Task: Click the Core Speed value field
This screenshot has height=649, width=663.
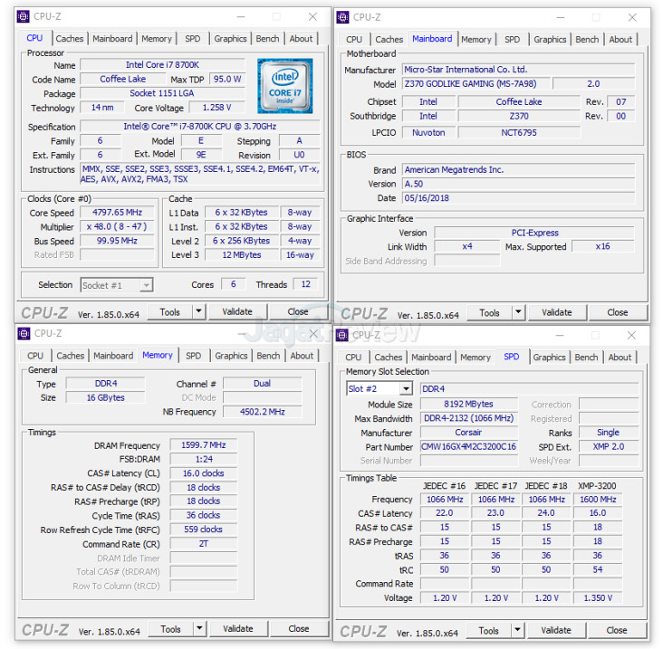Action: 118,213
